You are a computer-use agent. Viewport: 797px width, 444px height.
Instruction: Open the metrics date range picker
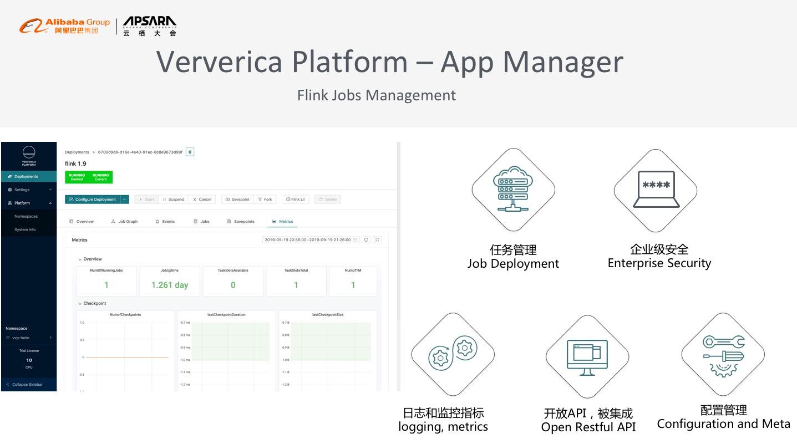click(311, 240)
